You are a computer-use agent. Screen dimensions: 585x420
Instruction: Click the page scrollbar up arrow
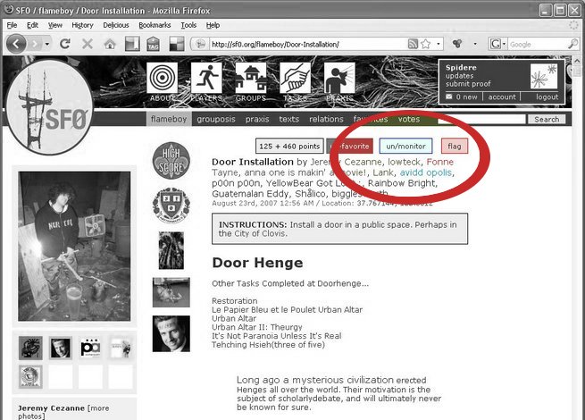577,61
